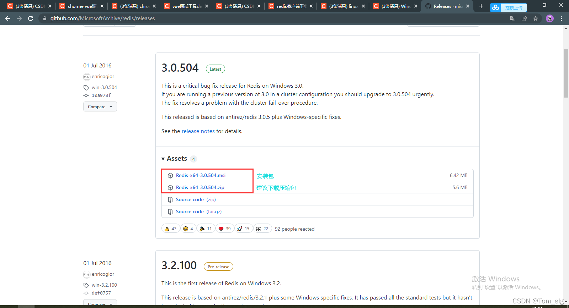
Task: Click the enricogior avatar for release 3.0.504
Action: [86, 77]
